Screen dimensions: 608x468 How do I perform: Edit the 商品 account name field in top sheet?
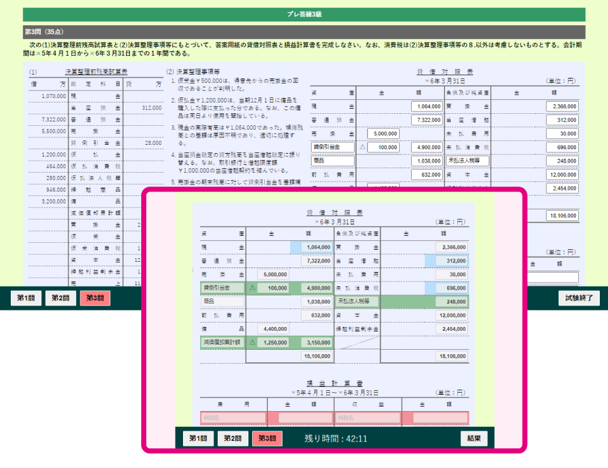(332, 161)
